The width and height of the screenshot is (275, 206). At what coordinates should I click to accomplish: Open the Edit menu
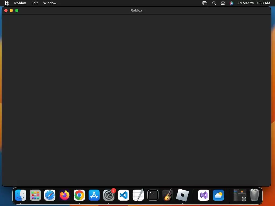(x=35, y=3)
